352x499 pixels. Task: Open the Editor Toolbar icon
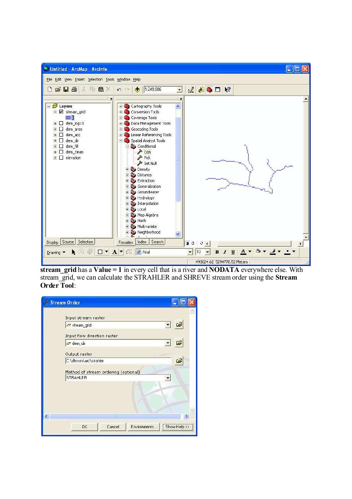tap(190, 90)
